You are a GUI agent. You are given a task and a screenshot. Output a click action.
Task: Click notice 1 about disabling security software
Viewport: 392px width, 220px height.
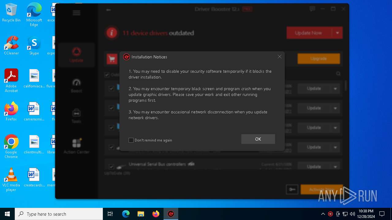click(x=200, y=74)
